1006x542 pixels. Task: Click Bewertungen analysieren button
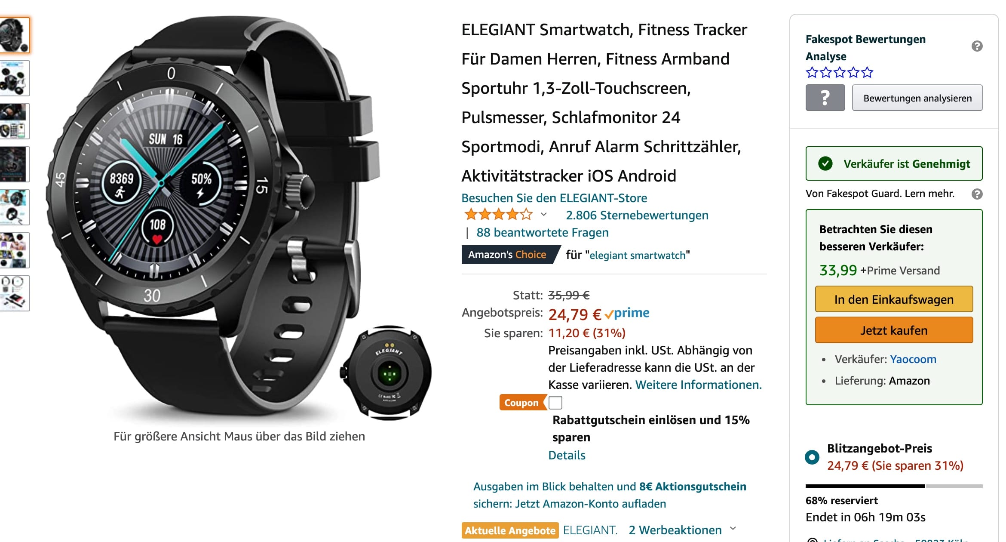(x=917, y=98)
